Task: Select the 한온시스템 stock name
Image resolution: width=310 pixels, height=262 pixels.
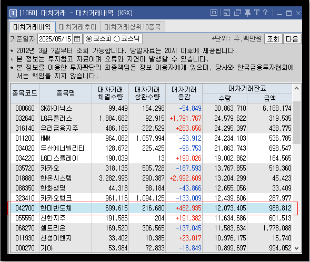Action: (56, 178)
